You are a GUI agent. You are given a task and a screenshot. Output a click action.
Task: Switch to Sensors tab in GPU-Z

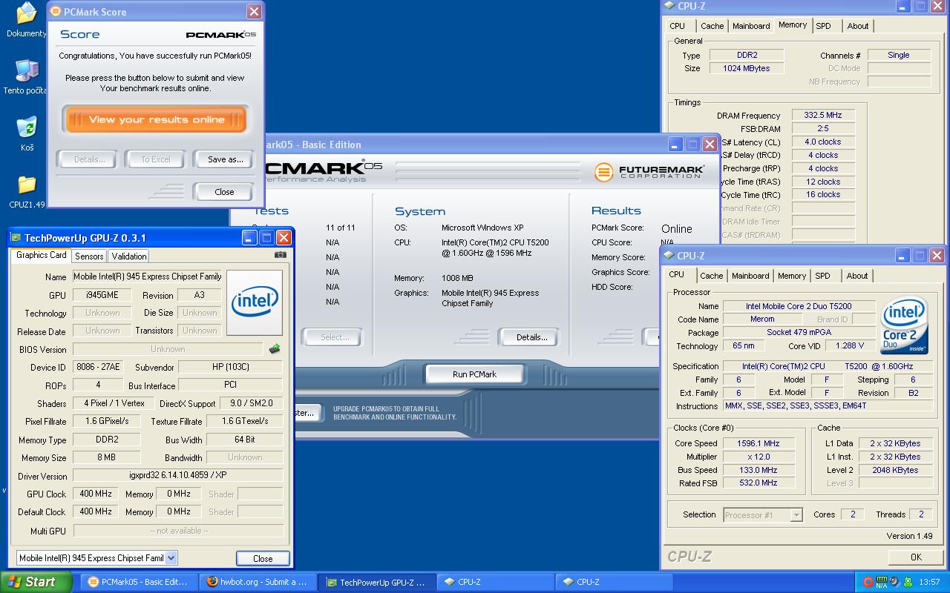89,256
